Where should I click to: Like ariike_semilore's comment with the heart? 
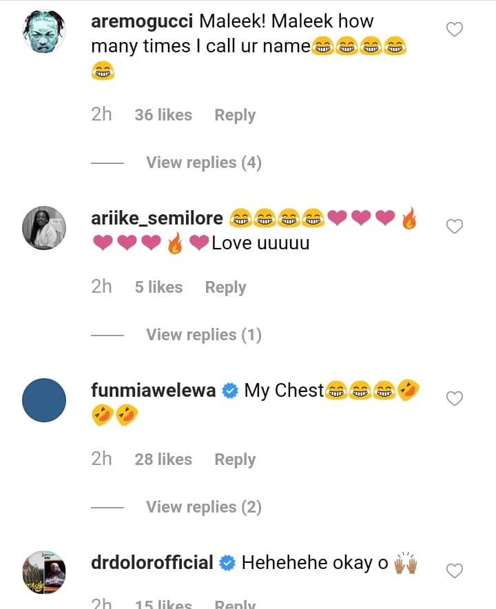[x=455, y=227]
